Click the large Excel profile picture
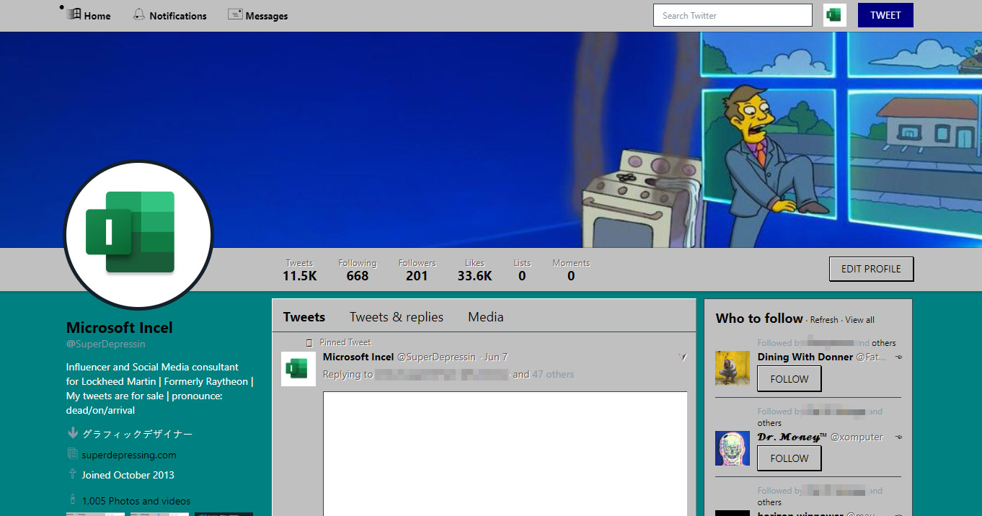The width and height of the screenshot is (982, 516). (x=138, y=234)
